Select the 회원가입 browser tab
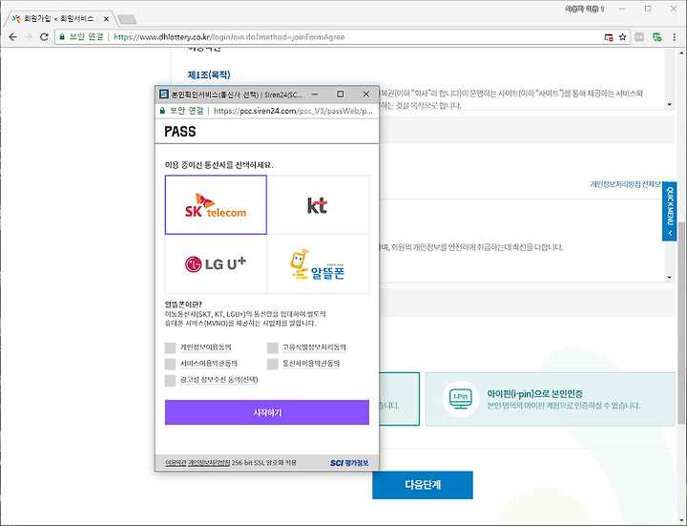Viewport: 687px width, 526px height. tap(59, 18)
